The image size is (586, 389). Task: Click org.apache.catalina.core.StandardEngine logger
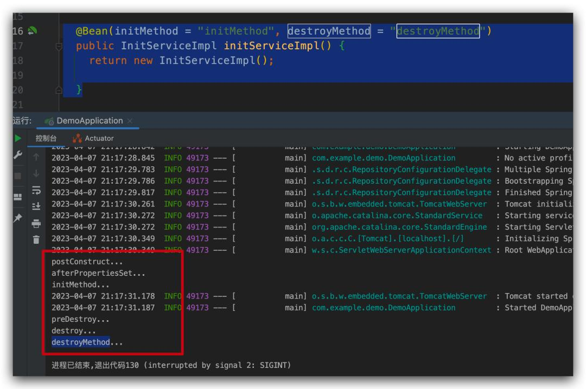point(399,228)
